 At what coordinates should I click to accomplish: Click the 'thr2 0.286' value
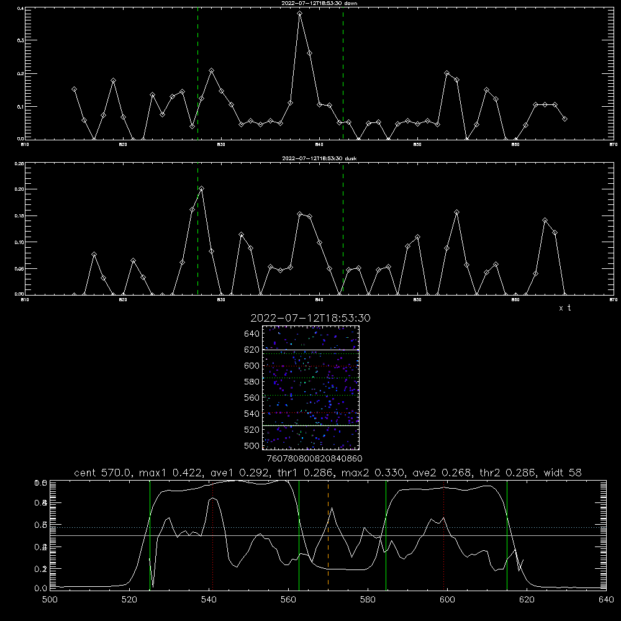pos(508,473)
